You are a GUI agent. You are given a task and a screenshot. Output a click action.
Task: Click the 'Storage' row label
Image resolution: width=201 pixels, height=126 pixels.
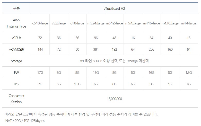pyautogui.click(x=16, y=61)
